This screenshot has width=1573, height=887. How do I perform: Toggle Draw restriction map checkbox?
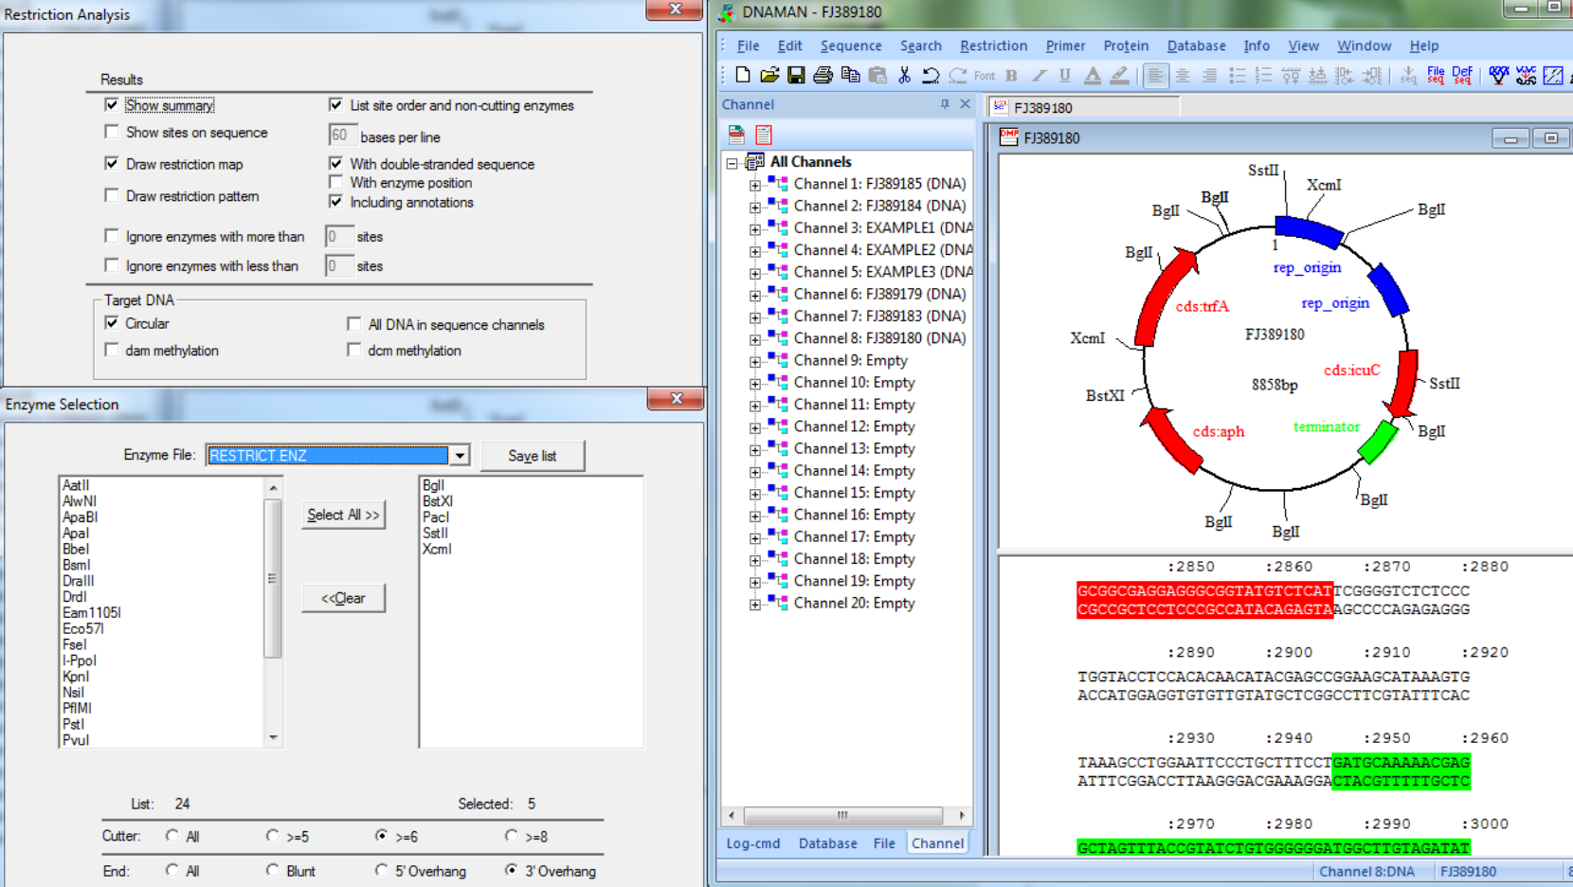point(112,163)
